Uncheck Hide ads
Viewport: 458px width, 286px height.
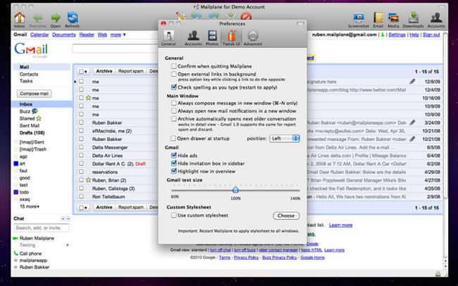coord(174,155)
